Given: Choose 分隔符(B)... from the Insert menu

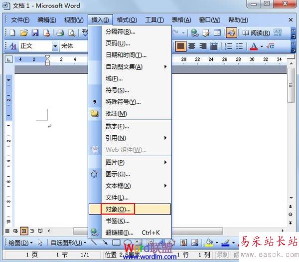Looking at the screenshot, I should coord(130,31).
